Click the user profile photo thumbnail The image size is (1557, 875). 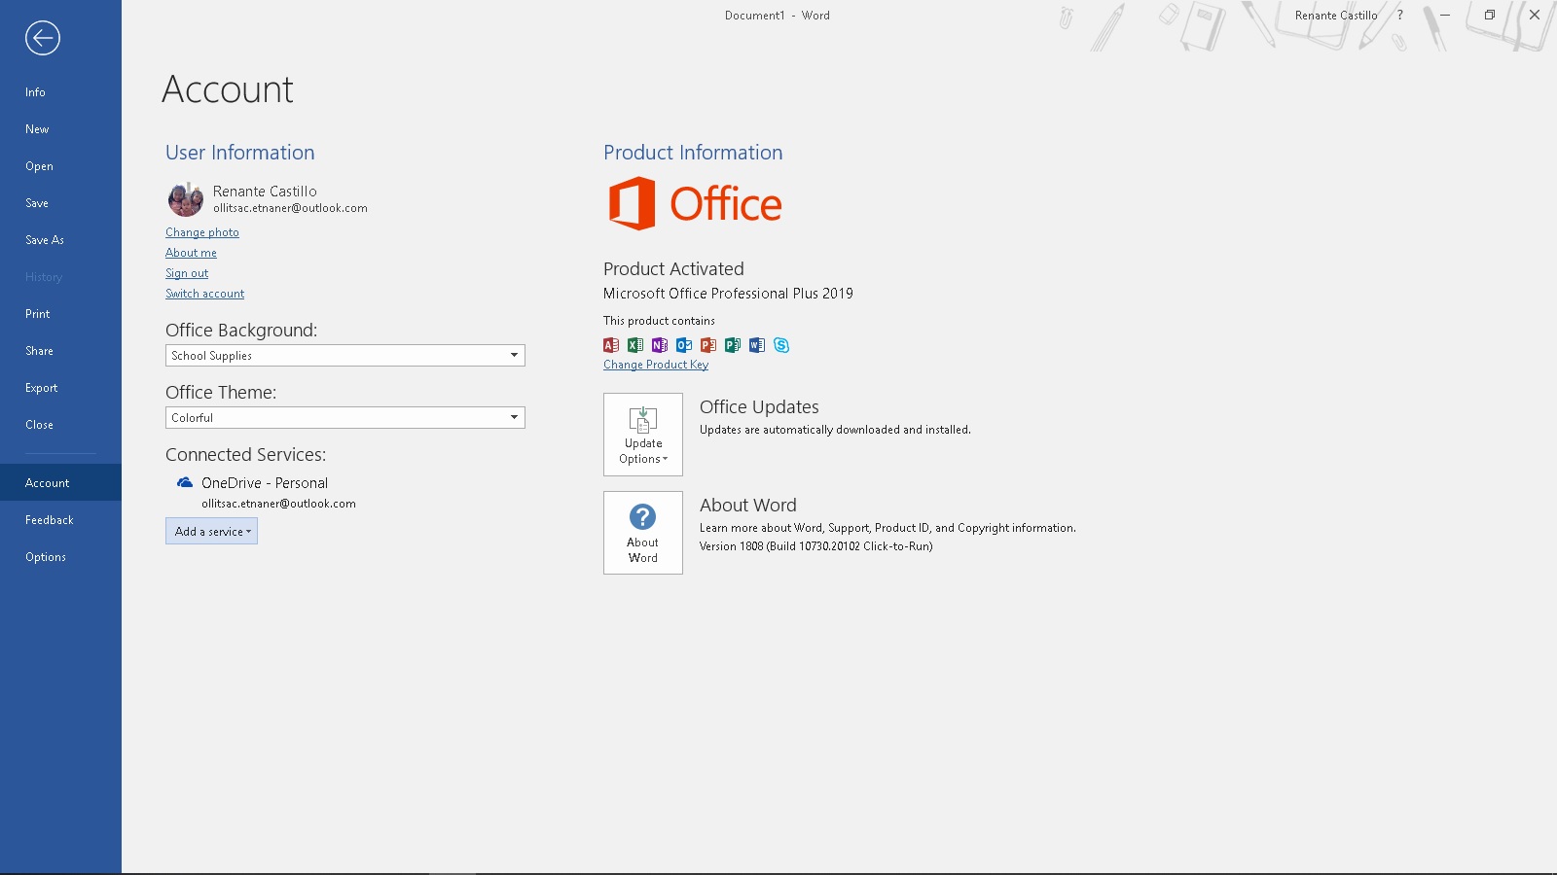pos(185,200)
